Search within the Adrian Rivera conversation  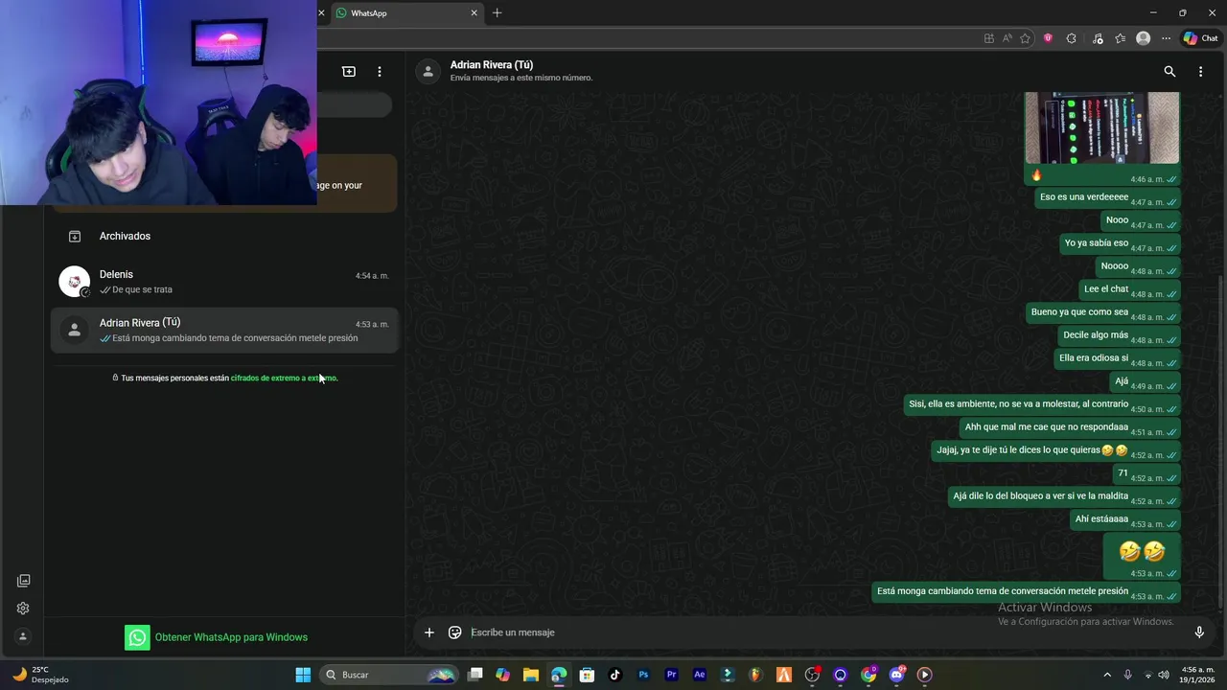click(1169, 72)
